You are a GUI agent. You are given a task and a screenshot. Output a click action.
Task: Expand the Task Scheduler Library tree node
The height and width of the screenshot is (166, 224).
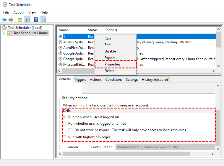click(4, 33)
